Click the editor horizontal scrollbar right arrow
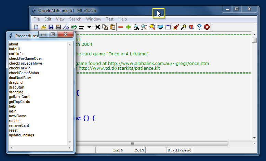Image resolution: width=266 pixels, height=161 pixels. (x=254, y=144)
